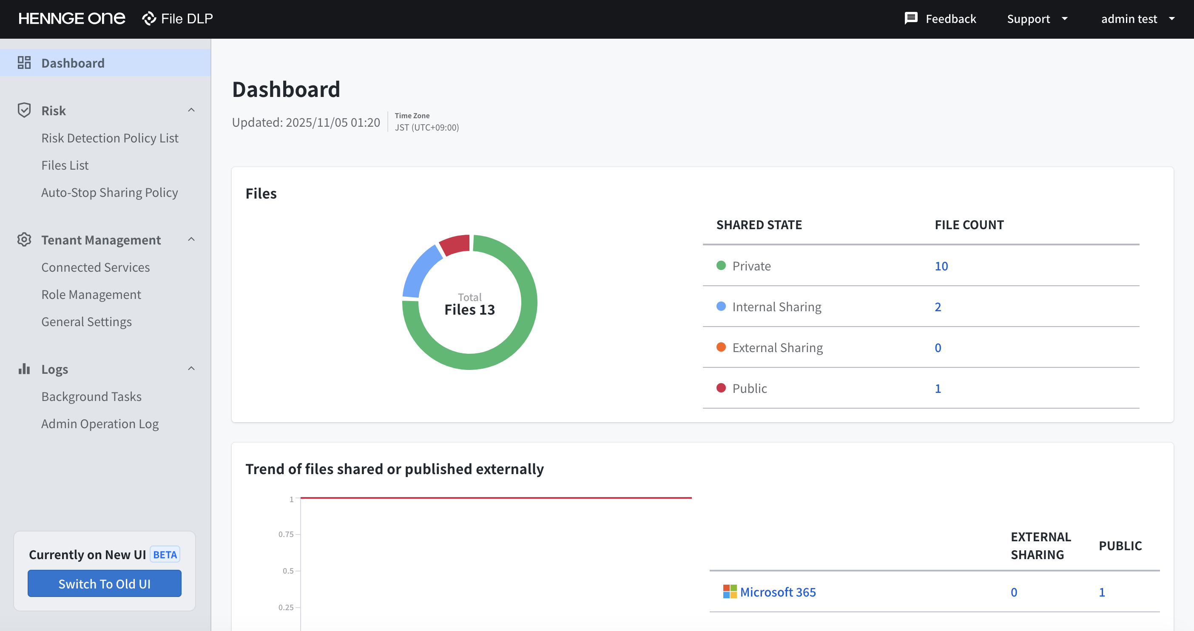Click the HENNGE One logo
1194x631 pixels.
pos(72,19)
